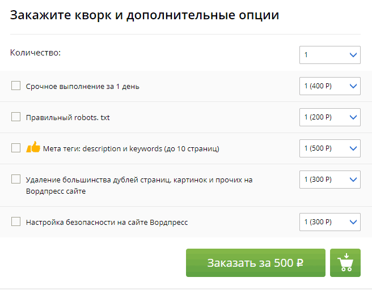Click the Мета теги description и keywords label
372x290 pixels.
(x=131, y=149)
